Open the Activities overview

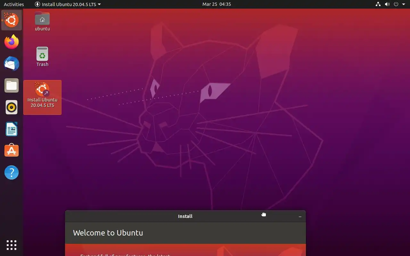click(x=14, y=4)
